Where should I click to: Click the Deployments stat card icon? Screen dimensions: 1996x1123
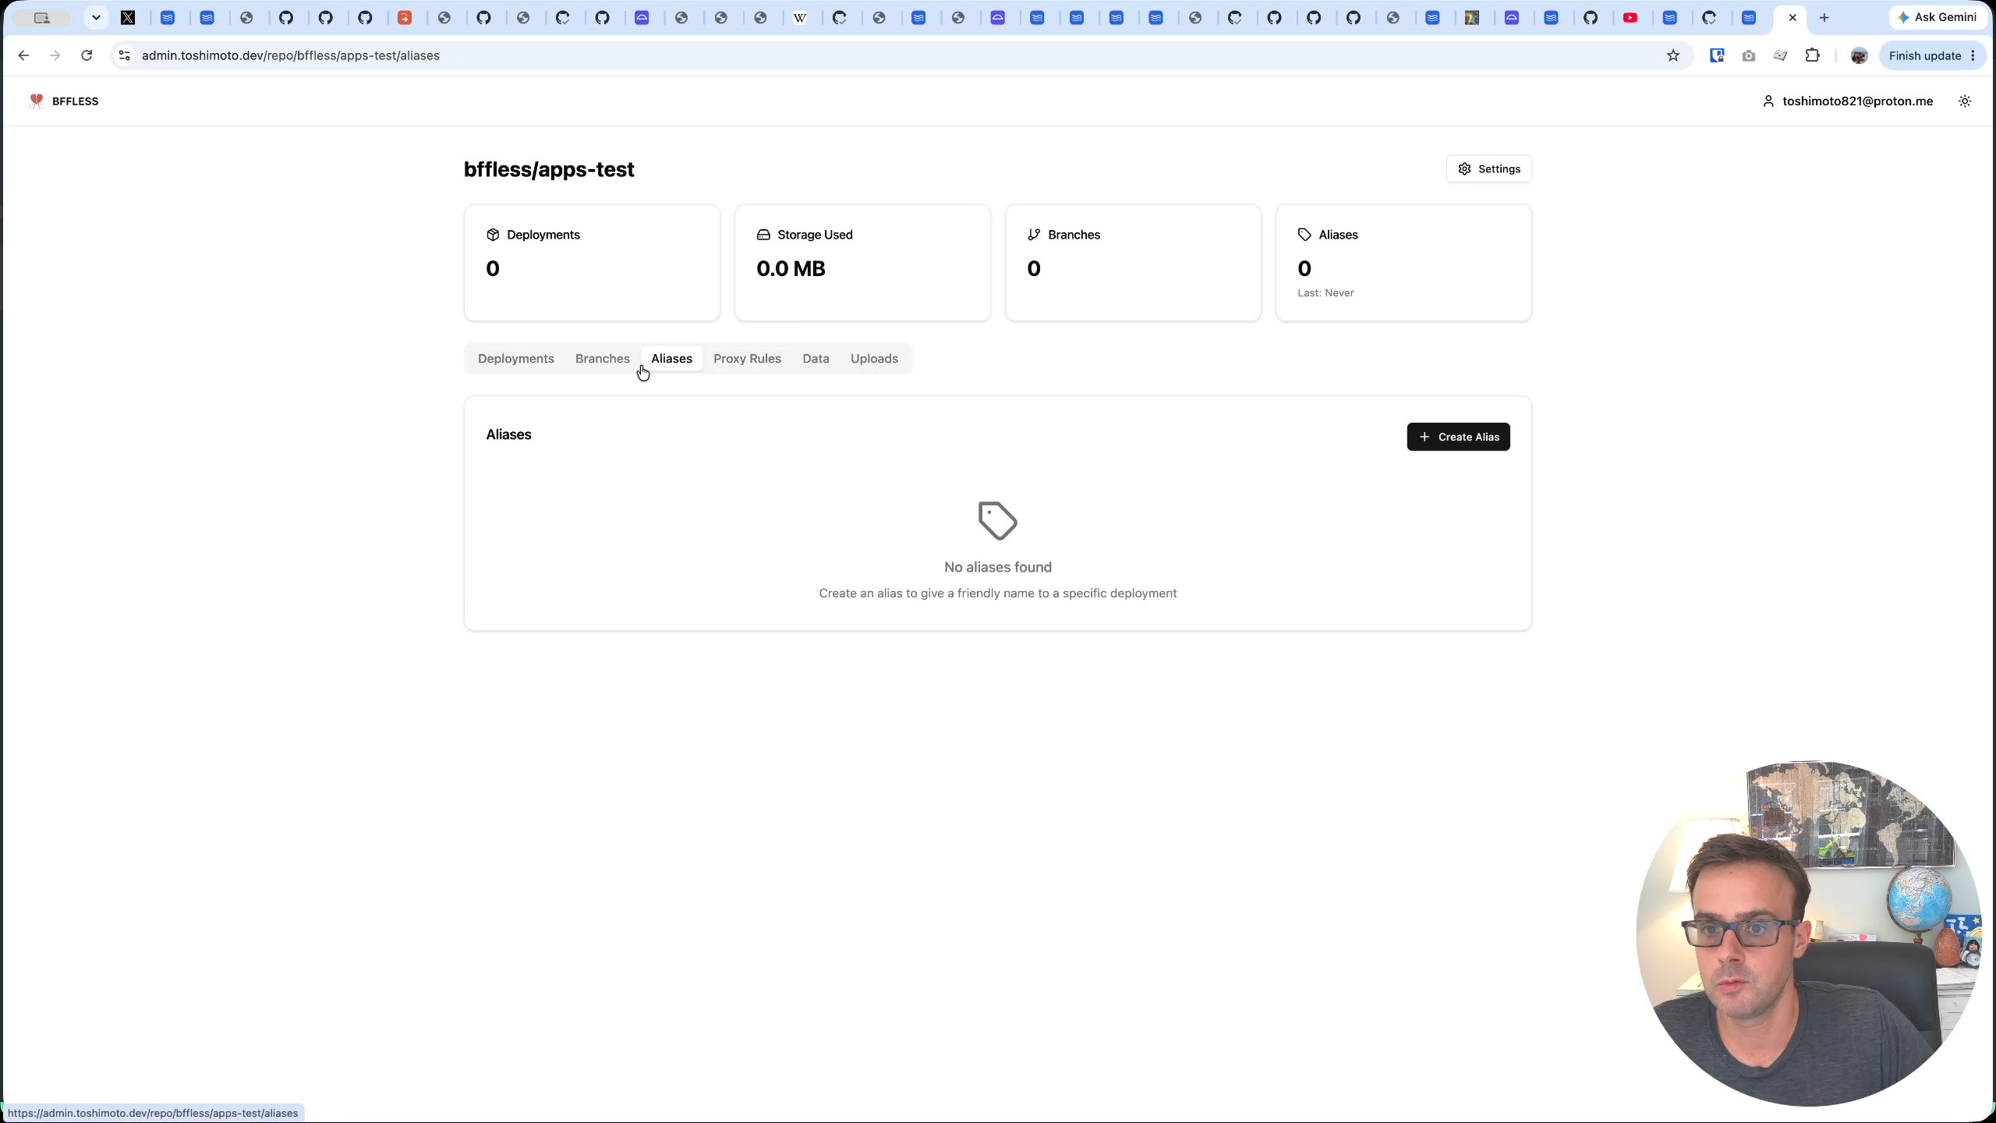pyautogui.click(x=493, y=235)
